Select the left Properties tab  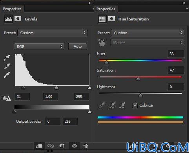coord(12,9)
